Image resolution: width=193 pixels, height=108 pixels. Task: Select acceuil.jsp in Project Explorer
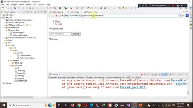tap(21, 71)
